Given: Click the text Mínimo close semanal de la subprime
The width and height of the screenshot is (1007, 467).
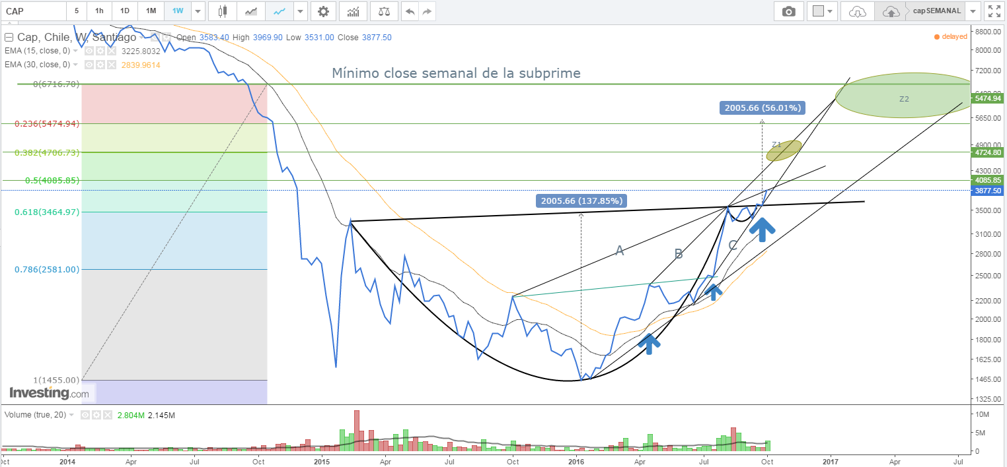Looking at the screenshot, I should [x=456, y=73].
